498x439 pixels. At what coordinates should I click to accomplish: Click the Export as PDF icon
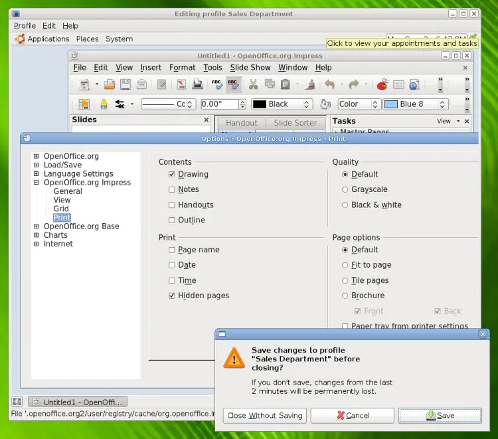[x=181, y=84]
